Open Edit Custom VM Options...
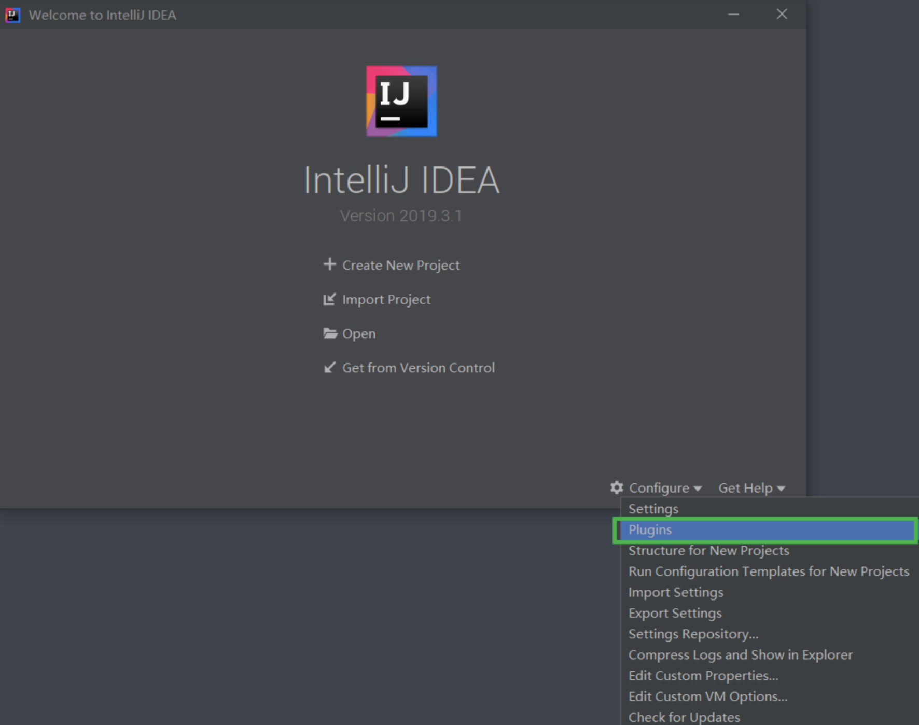Image resolution: width=919 pixels, height=725 pixels. pyautogui.click(x=770, y=696)
